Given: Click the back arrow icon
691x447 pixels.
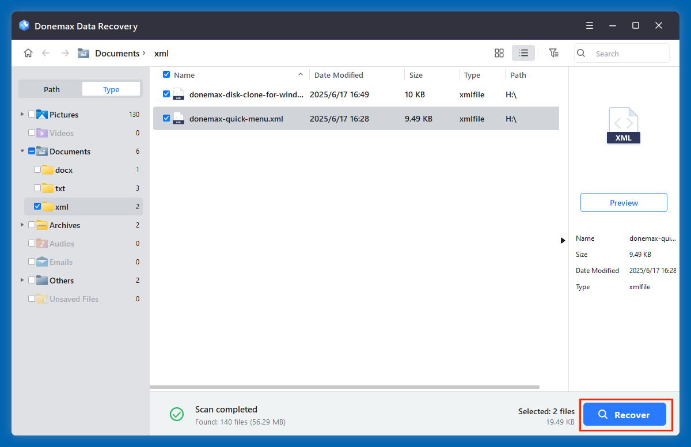Looking at the screenshot, I should 45,52.
